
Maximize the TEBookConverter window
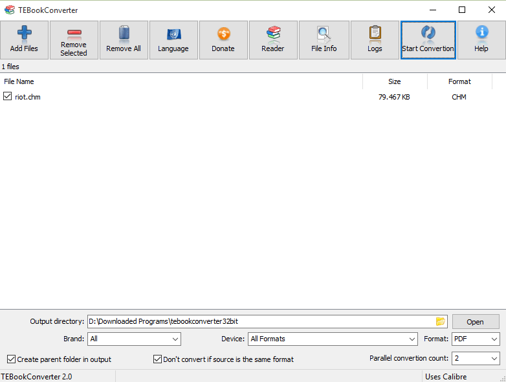click(x=462, y=10)
